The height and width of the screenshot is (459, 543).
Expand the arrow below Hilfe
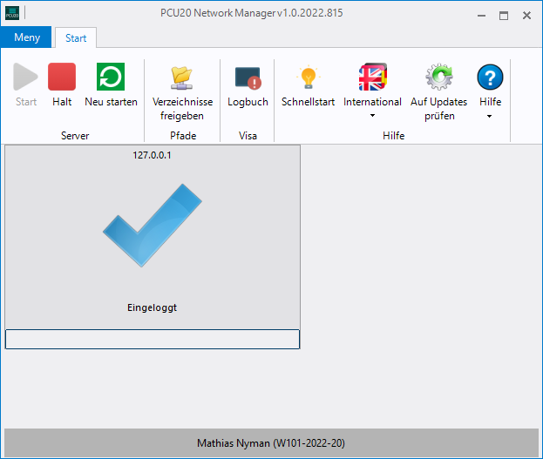[x=490, y=116]
